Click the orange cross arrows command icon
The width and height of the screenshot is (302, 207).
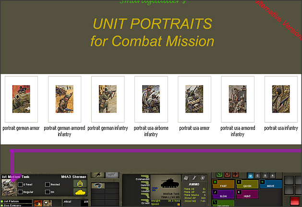(x=235, y=174)
